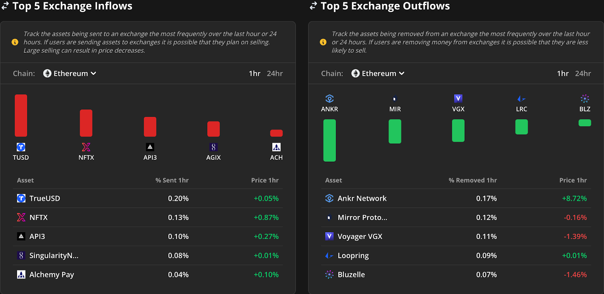Click the AGIX icon in inflows chart
This screenshot has width=604, height=294.
[213, 147]
